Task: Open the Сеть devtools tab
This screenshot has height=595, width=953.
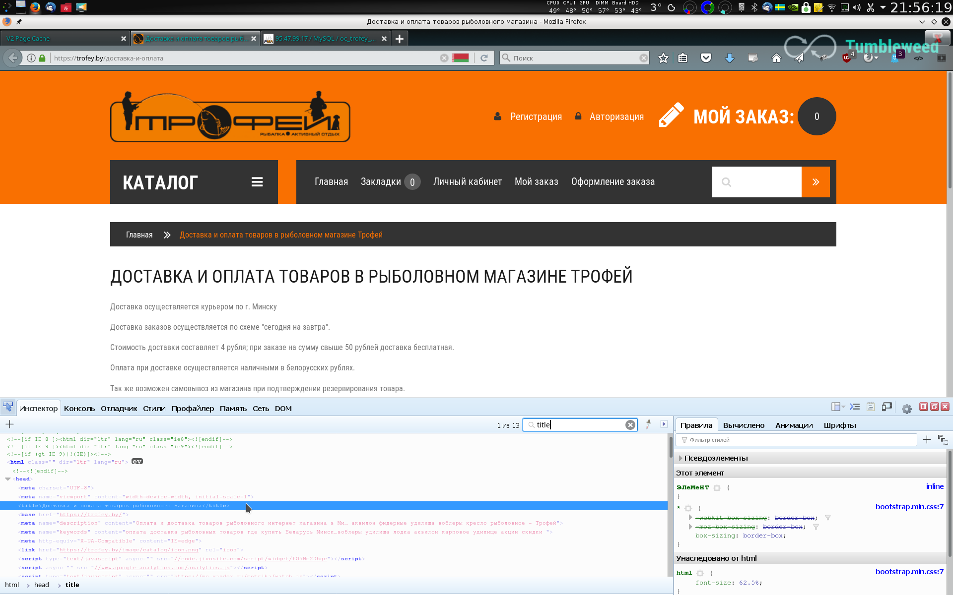Action: (x=261, y=408)
